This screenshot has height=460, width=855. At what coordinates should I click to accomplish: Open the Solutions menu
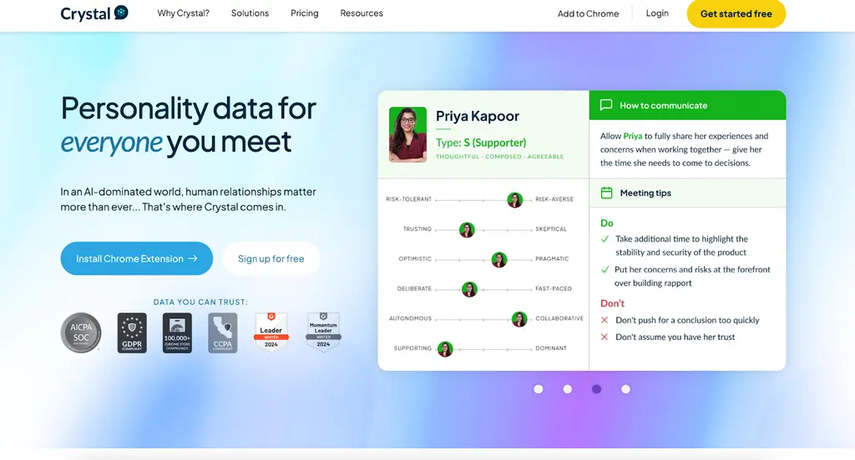250,13
